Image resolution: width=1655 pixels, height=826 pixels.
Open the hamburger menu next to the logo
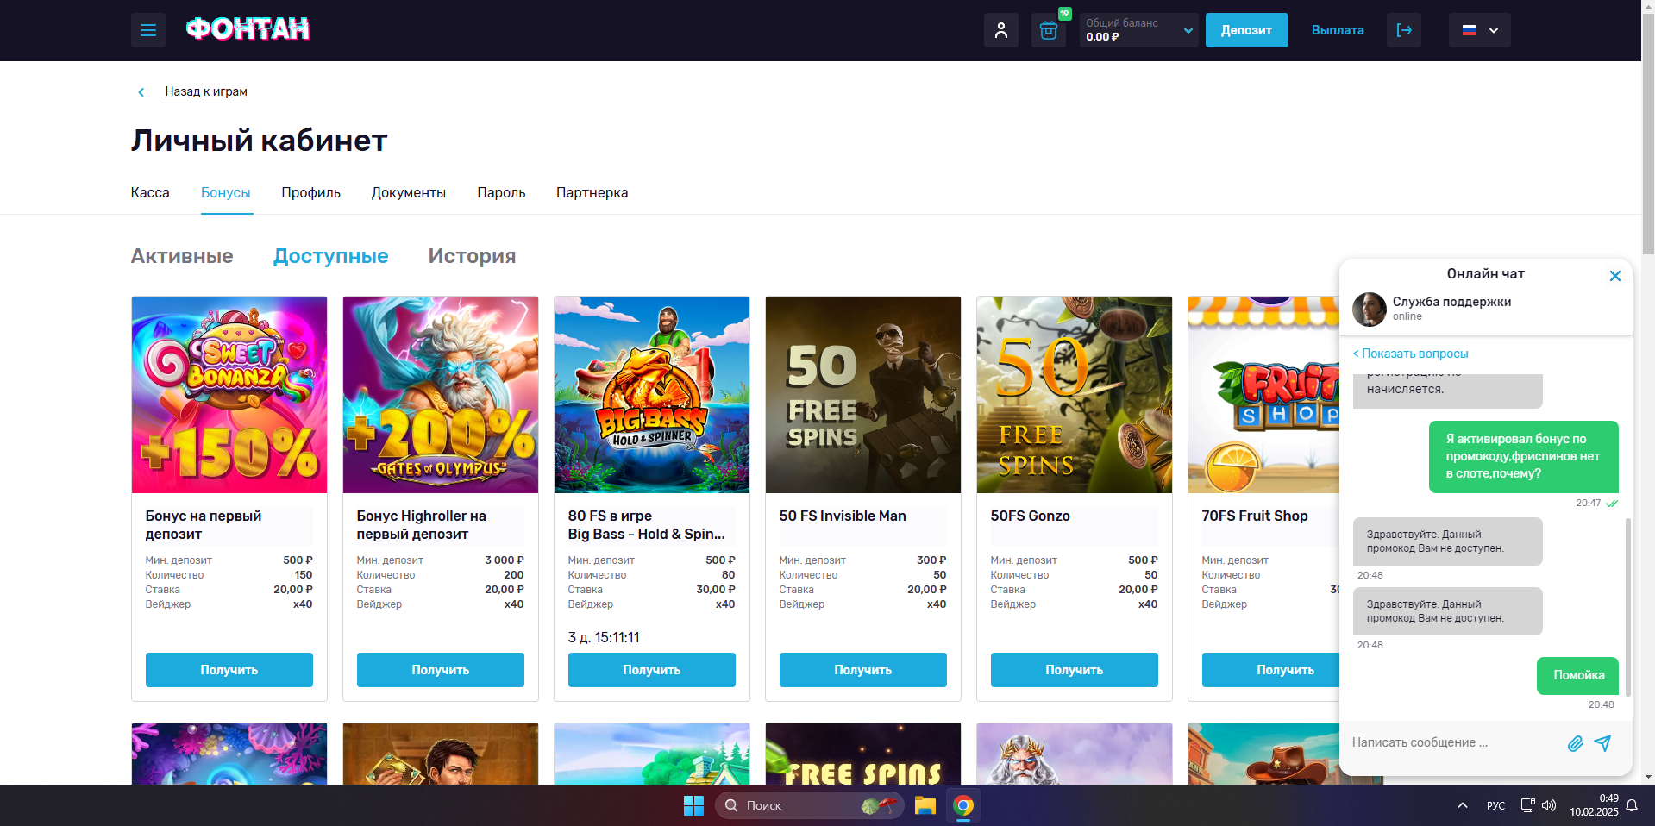148,30
